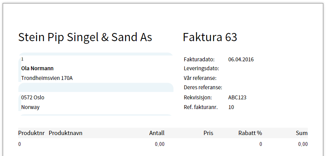Image resolution: width=326 pixels, height=156 pixels.
Task: Select the Faktura 63 heading
Action: tap(210, 37)
